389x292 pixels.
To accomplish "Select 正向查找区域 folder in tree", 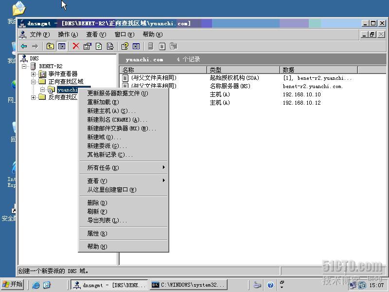I will pyautogui.click(x=66, y=81).
